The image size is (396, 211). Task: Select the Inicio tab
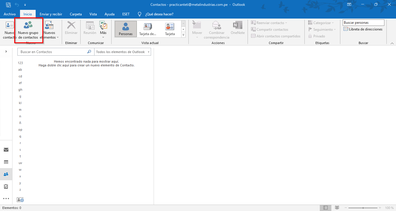(x=28, y=14)
